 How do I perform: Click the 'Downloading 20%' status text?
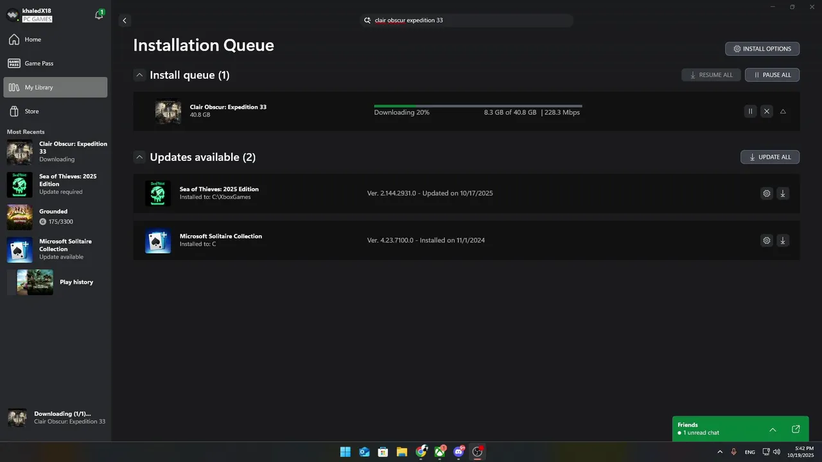402,112
